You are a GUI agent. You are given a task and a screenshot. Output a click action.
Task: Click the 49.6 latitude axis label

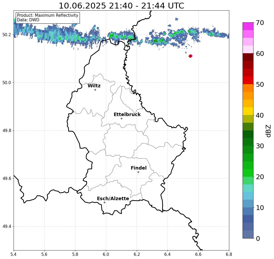[x=7, y=179]
